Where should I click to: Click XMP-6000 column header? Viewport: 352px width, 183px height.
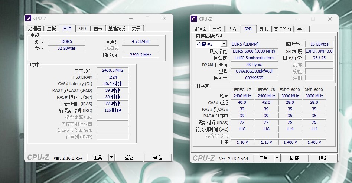314,90
